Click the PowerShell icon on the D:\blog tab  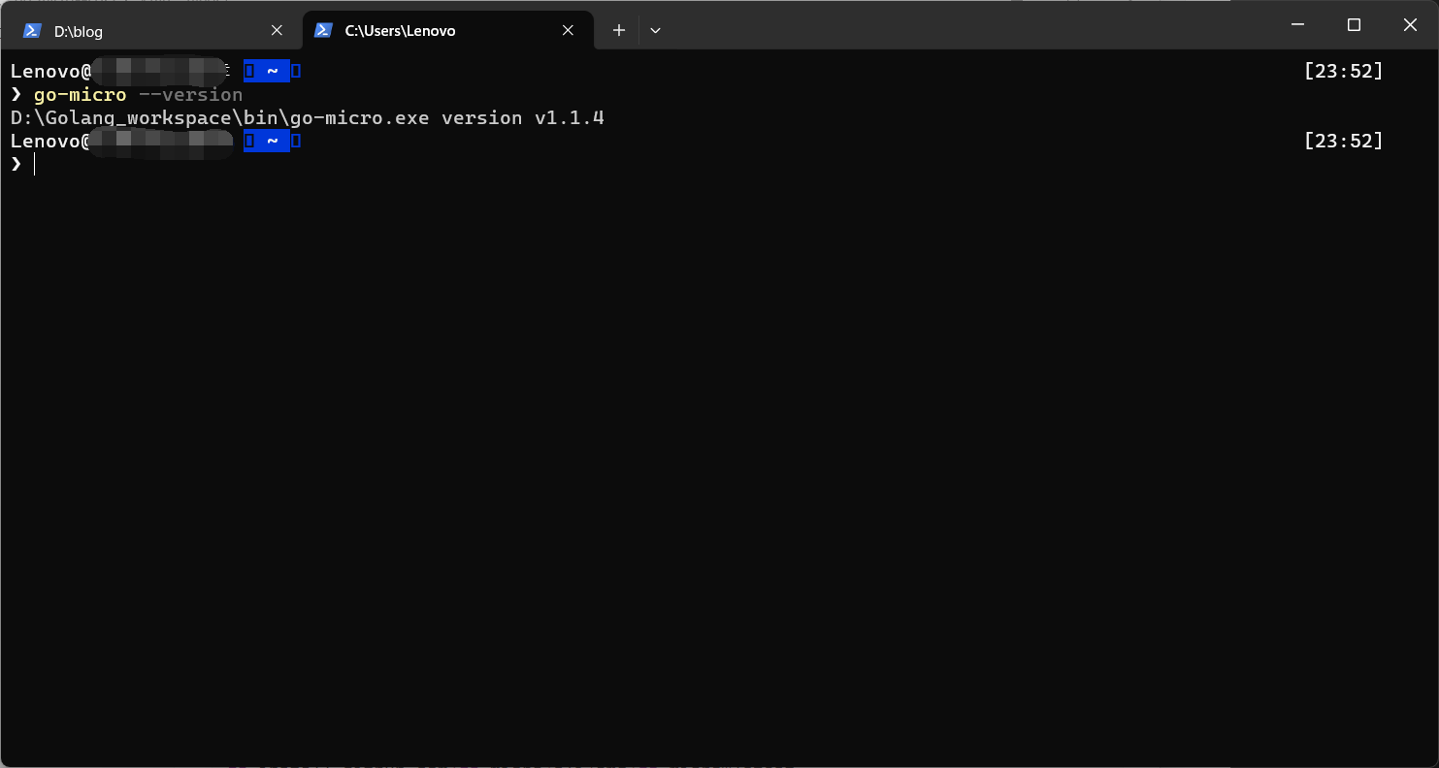[x=32, y=30]
